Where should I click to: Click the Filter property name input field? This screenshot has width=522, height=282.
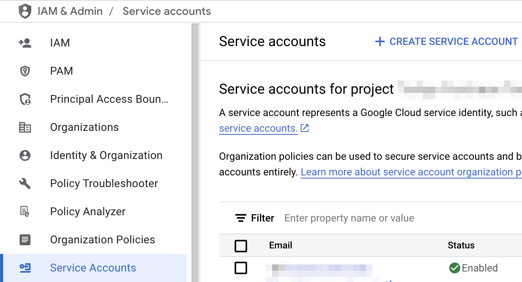349,218
